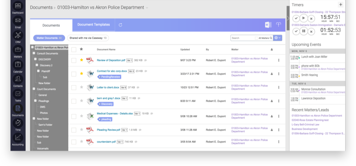Sort by the Document Name column header
This screenshot has width=356, height=166.
pyautogui.click(x=106, y=49)
